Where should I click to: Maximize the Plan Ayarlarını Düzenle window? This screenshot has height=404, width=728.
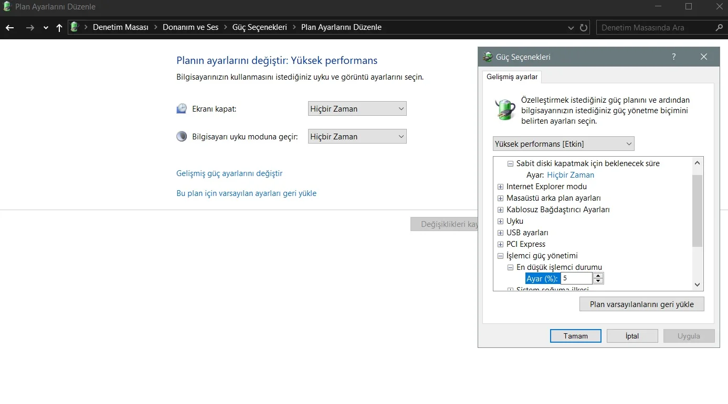[689, 7]
